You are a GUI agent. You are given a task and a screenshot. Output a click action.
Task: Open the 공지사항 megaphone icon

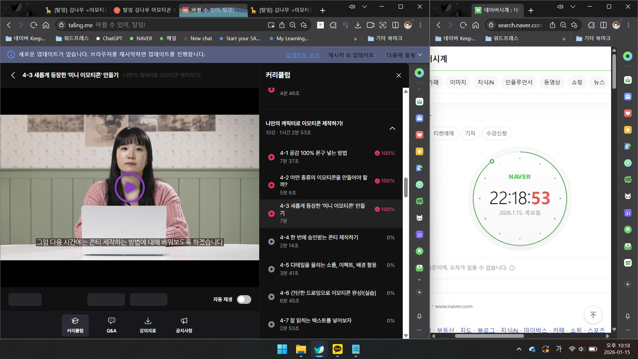point(184,321)
